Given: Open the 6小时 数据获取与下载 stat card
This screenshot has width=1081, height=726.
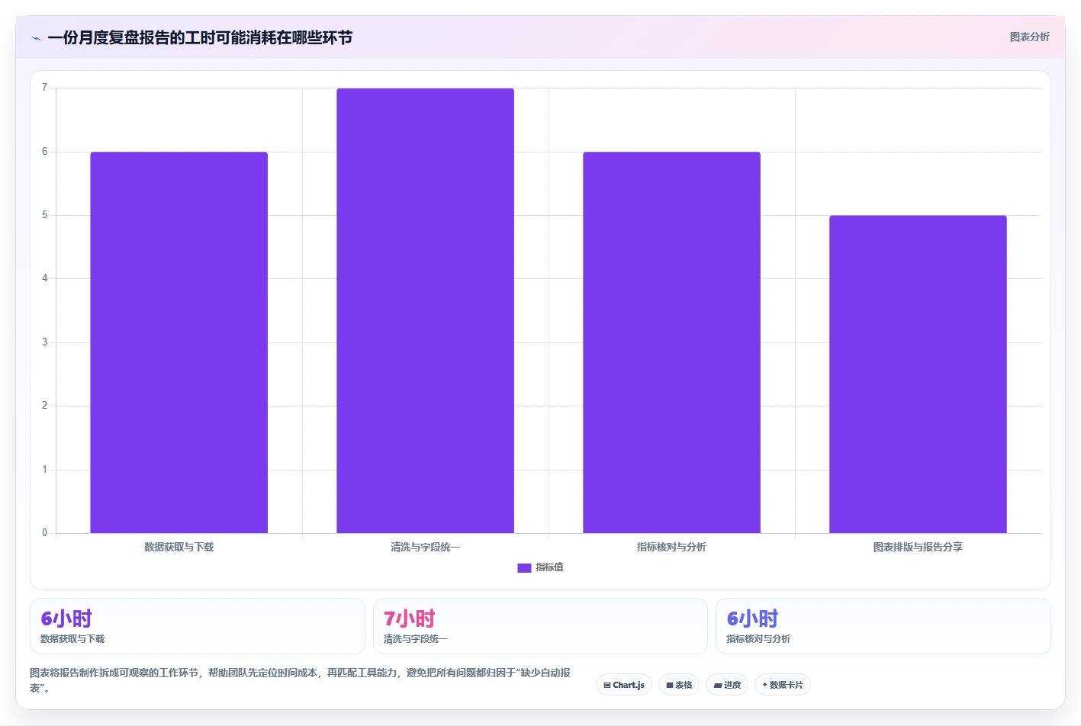Looking at the screenshot, I should 198,626.
